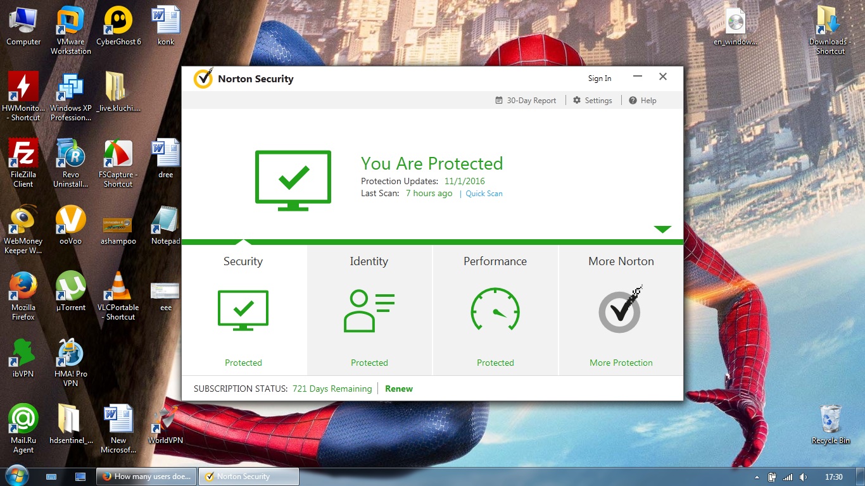Screen dimensions: 865x486
Task: Select the Recycle Bin
Action: click(x=831, y=425)
